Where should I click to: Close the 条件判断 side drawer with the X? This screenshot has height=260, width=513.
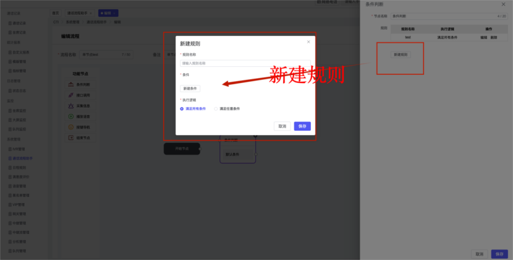tap(503, 4)
